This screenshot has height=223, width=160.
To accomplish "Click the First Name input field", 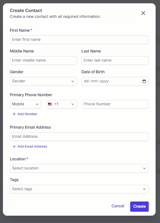I will [79, 40].
